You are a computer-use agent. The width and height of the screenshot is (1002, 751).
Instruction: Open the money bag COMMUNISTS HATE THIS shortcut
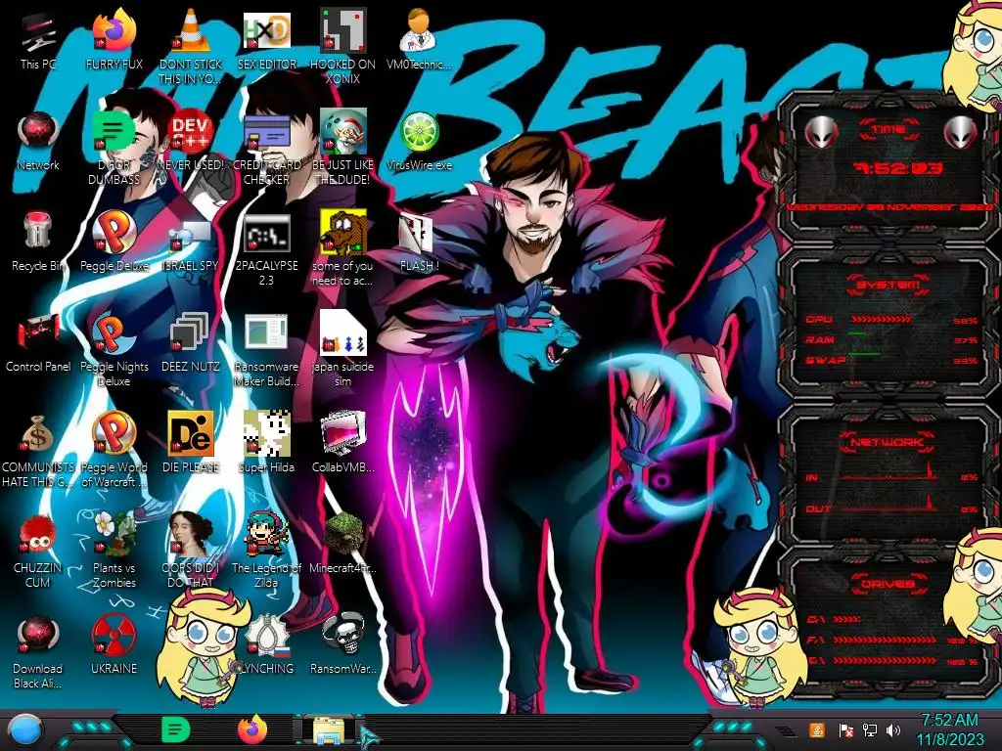(38, 452)
